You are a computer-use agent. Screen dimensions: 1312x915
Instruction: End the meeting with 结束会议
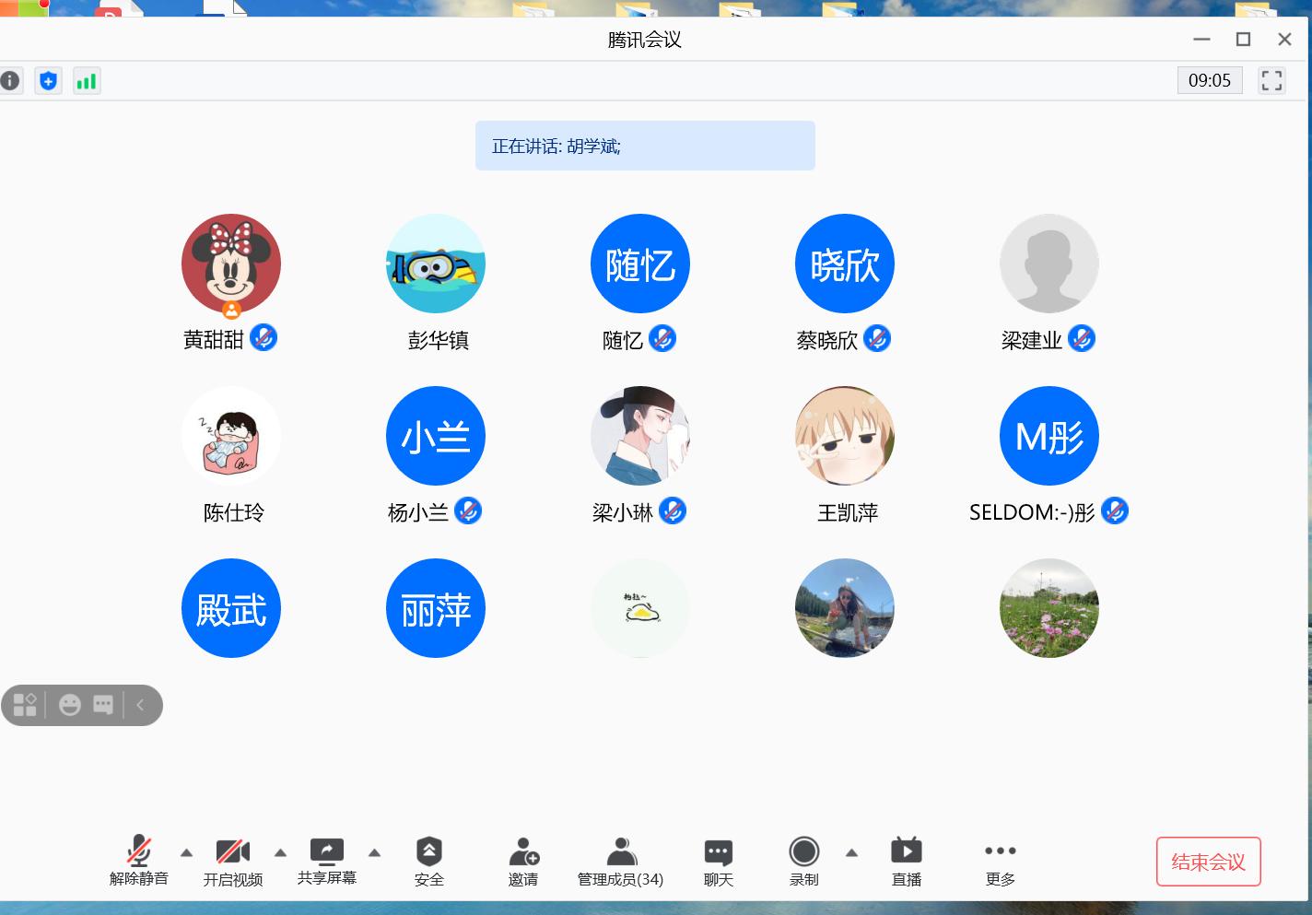click(1208, 862)
